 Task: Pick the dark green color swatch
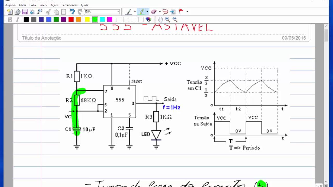coord(56,19)
